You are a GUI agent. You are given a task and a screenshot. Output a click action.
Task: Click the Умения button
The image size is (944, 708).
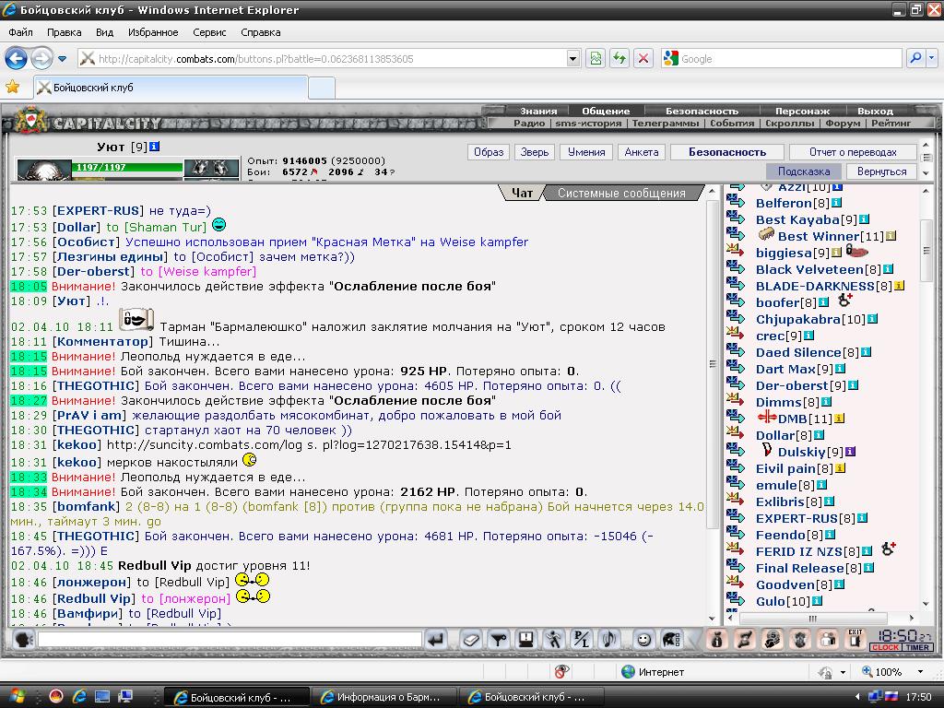tap(585, 152)
